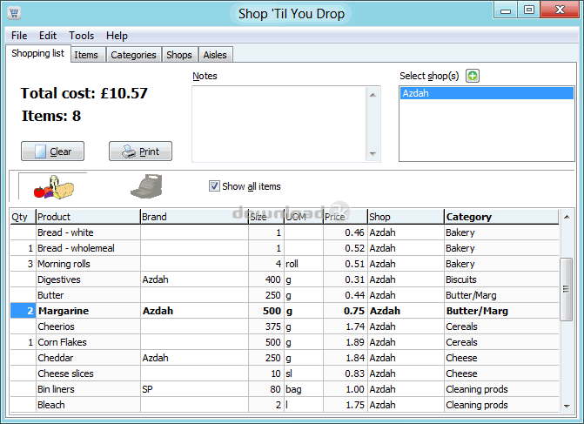The width and height of the screenshot is (584, 424).
Task: Click inside the Notes text box
Action: click(279, 125)
